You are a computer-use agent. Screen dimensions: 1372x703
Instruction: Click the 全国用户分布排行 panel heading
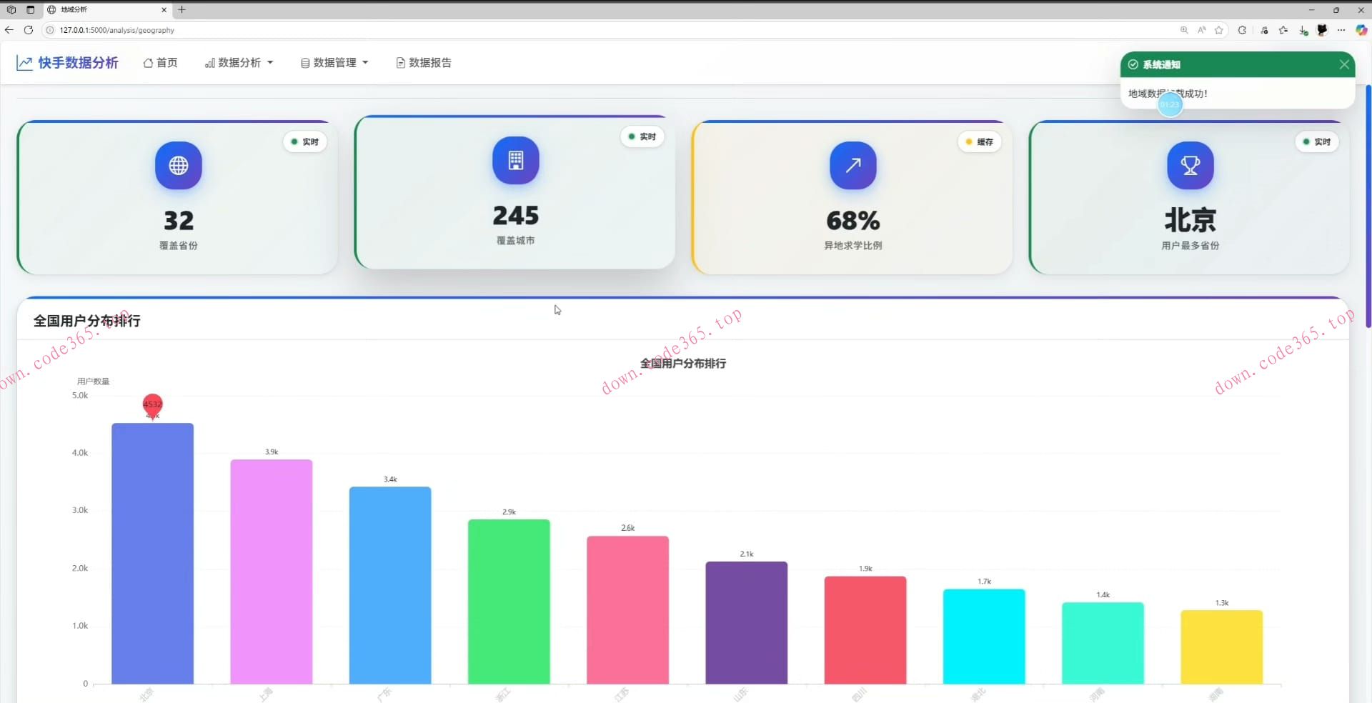[x=87, y=321]
